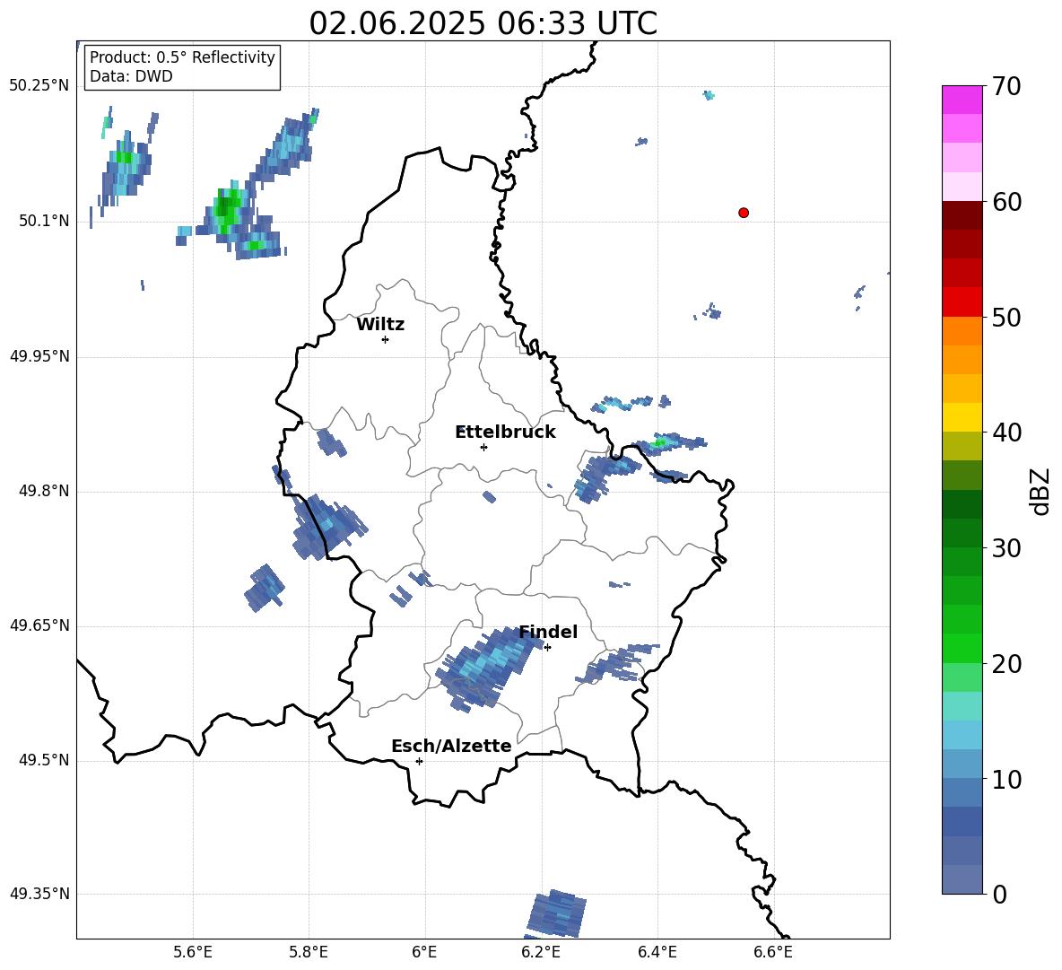Click the Esch/Alzette city label
This screenshot has height=970, width=1062.
click(x=452, y=746)
